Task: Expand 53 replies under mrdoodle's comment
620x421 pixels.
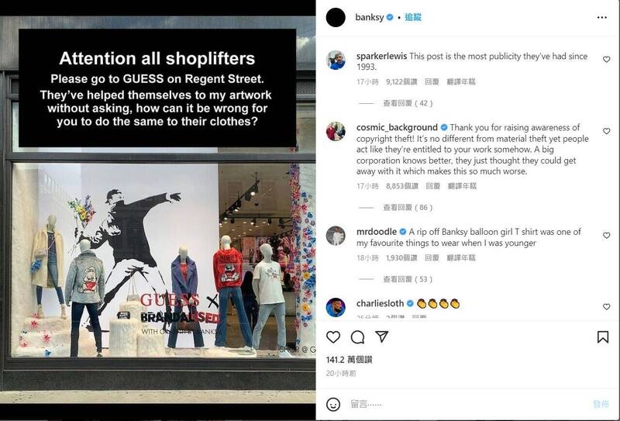Action: pos(408,279)
